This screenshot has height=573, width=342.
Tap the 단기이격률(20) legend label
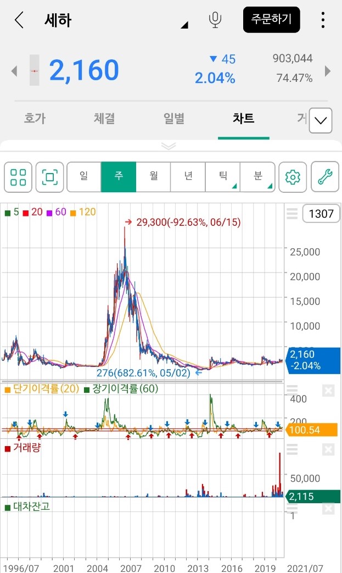(42, 388)
